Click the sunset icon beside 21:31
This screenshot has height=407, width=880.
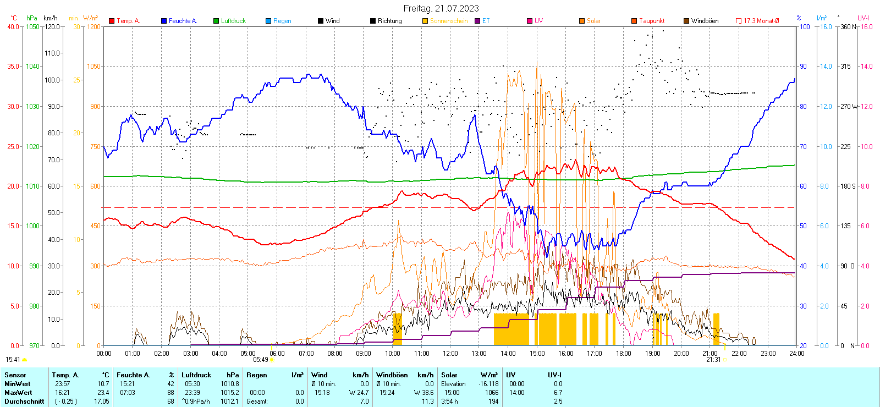725,360
